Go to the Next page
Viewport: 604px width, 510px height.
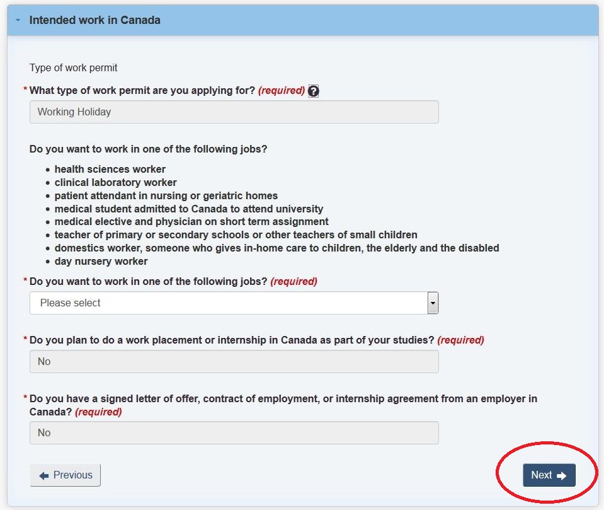coord(549,475)
